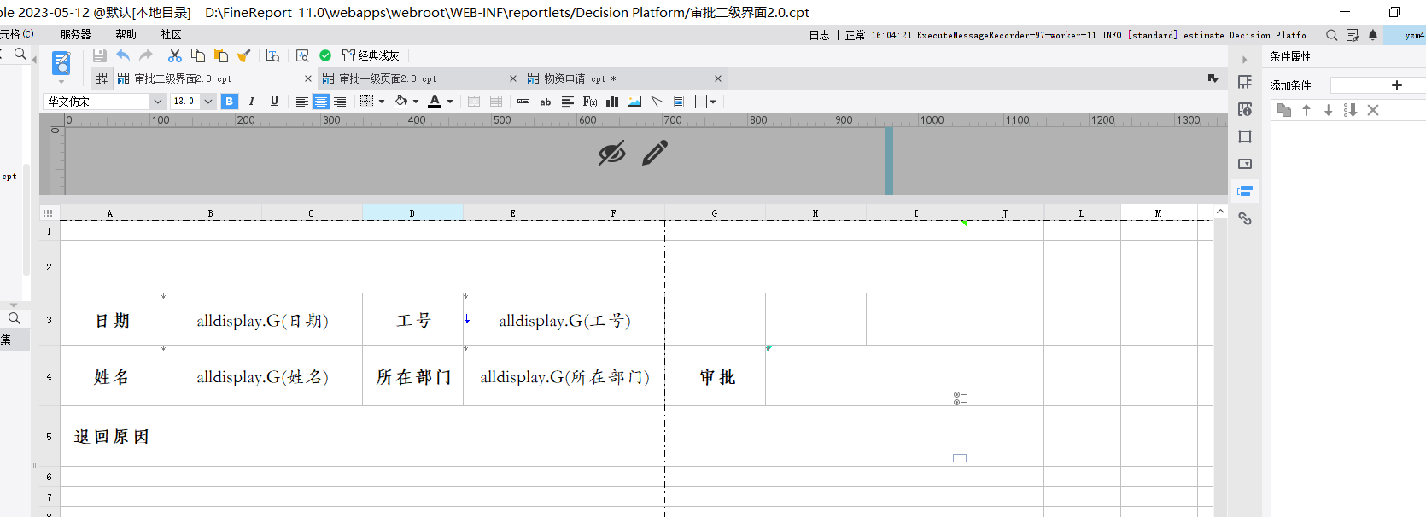This screenshot has width=1426, height=517.
Task: Insert chart with bar chart icon
Action: pyautogui.click(x=612, y=102)
